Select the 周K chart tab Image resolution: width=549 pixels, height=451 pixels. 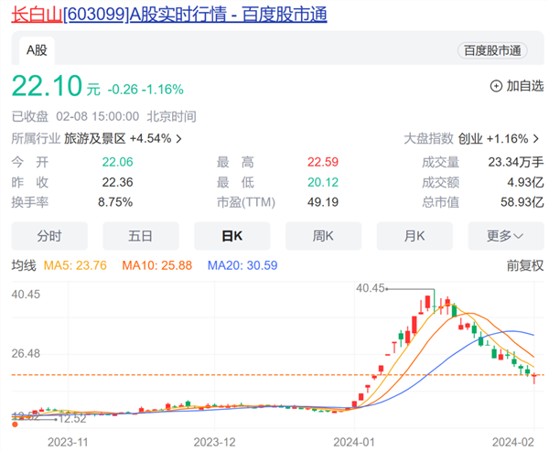click(x=324, y=235)
